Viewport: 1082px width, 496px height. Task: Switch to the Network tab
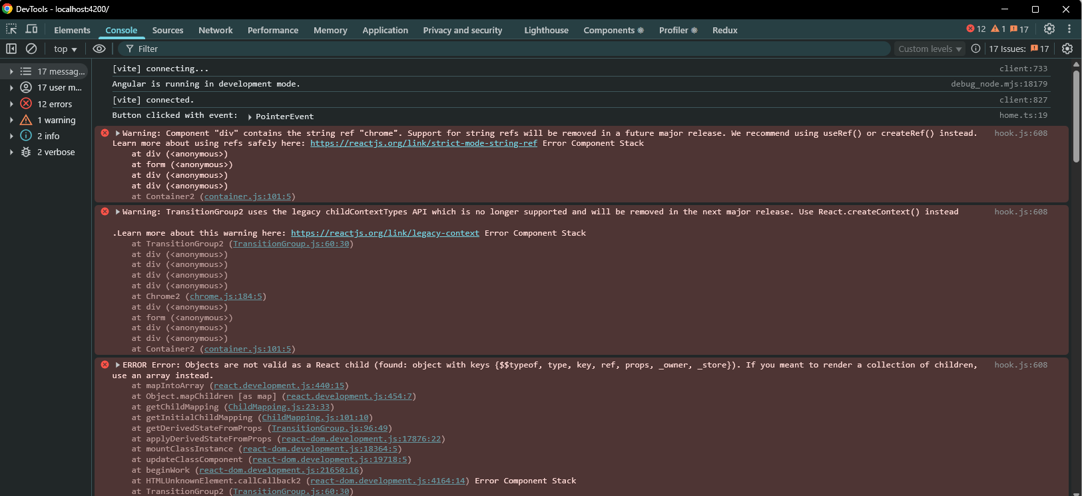pyautogui.click(x=216, y=30)
